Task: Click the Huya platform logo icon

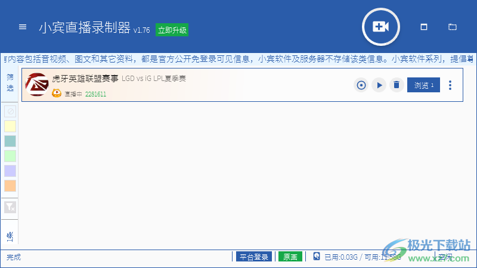Action: 57,94
